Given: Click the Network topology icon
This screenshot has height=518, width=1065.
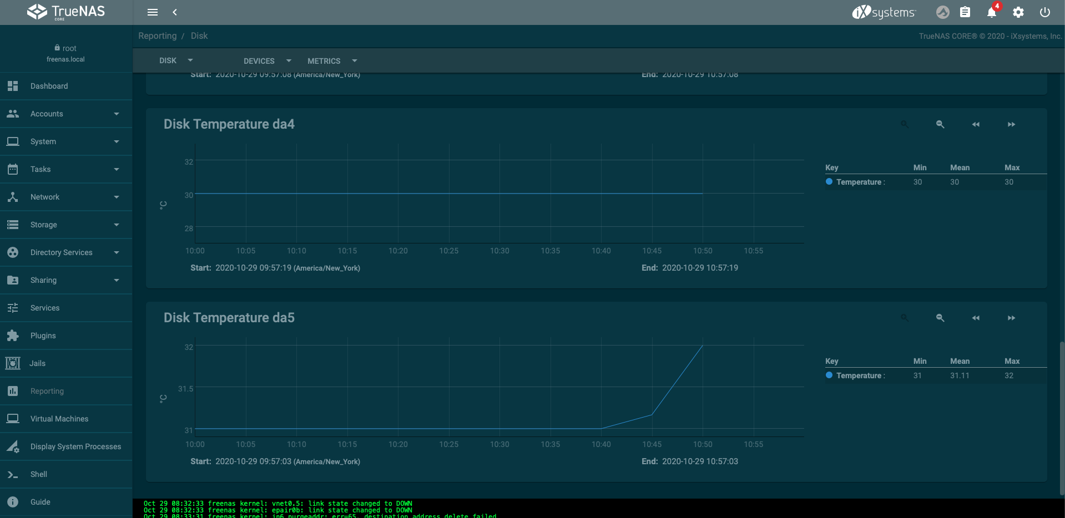Looking at the screenshot, I should coord(13,197).
